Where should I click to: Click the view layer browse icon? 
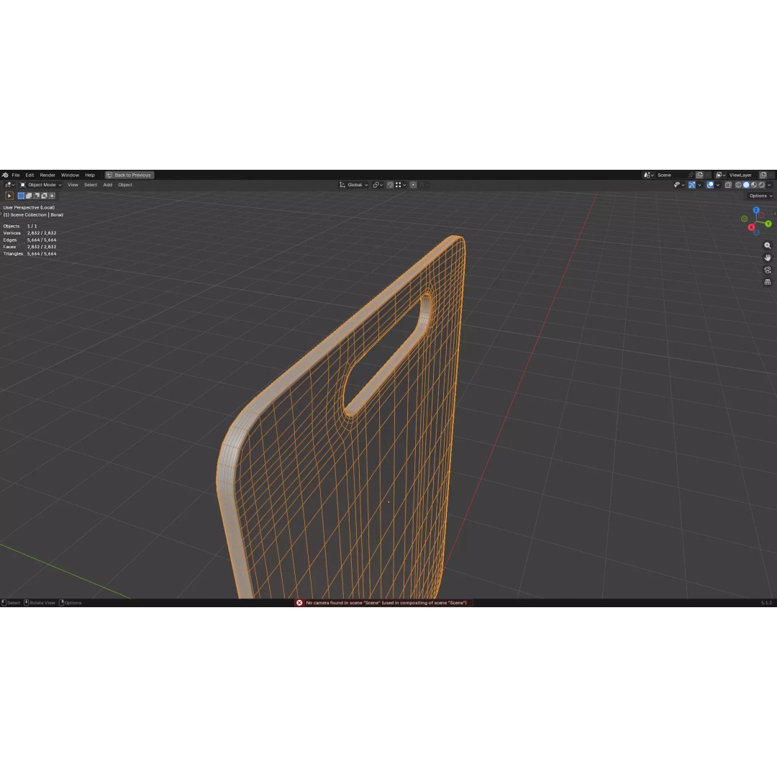[720, 175]
